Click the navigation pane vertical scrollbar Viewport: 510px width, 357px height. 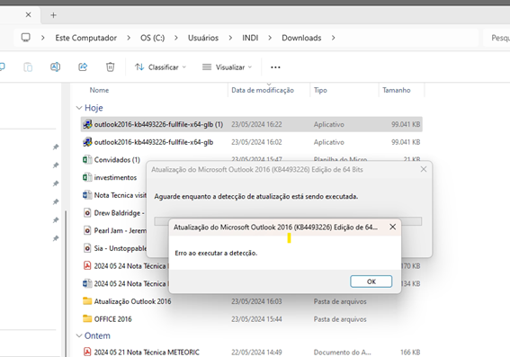point(66,283)
